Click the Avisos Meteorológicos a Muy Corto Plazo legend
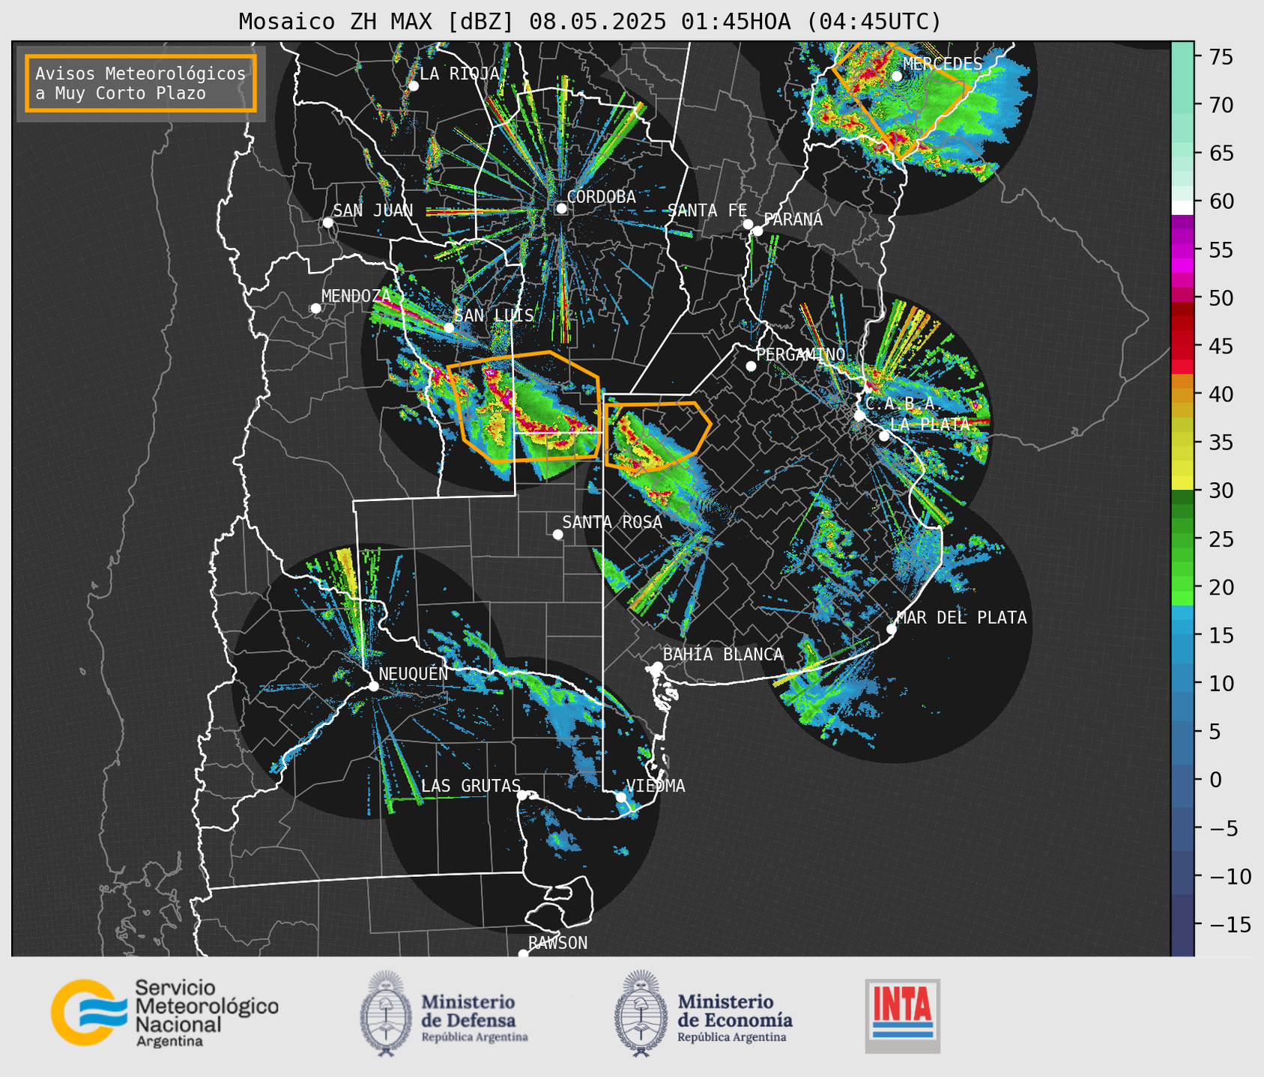 141,83
